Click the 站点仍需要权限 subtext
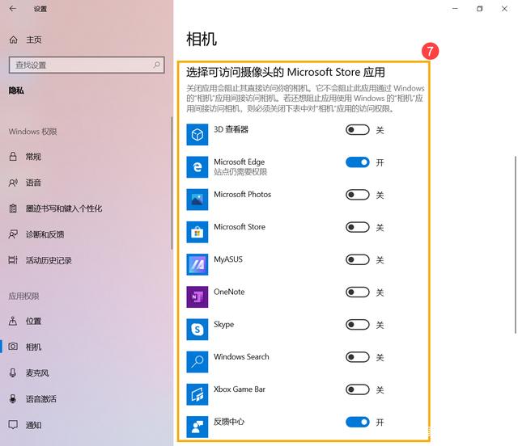The height and width of the screenshot is (446, 518). (x=240, y=172)
